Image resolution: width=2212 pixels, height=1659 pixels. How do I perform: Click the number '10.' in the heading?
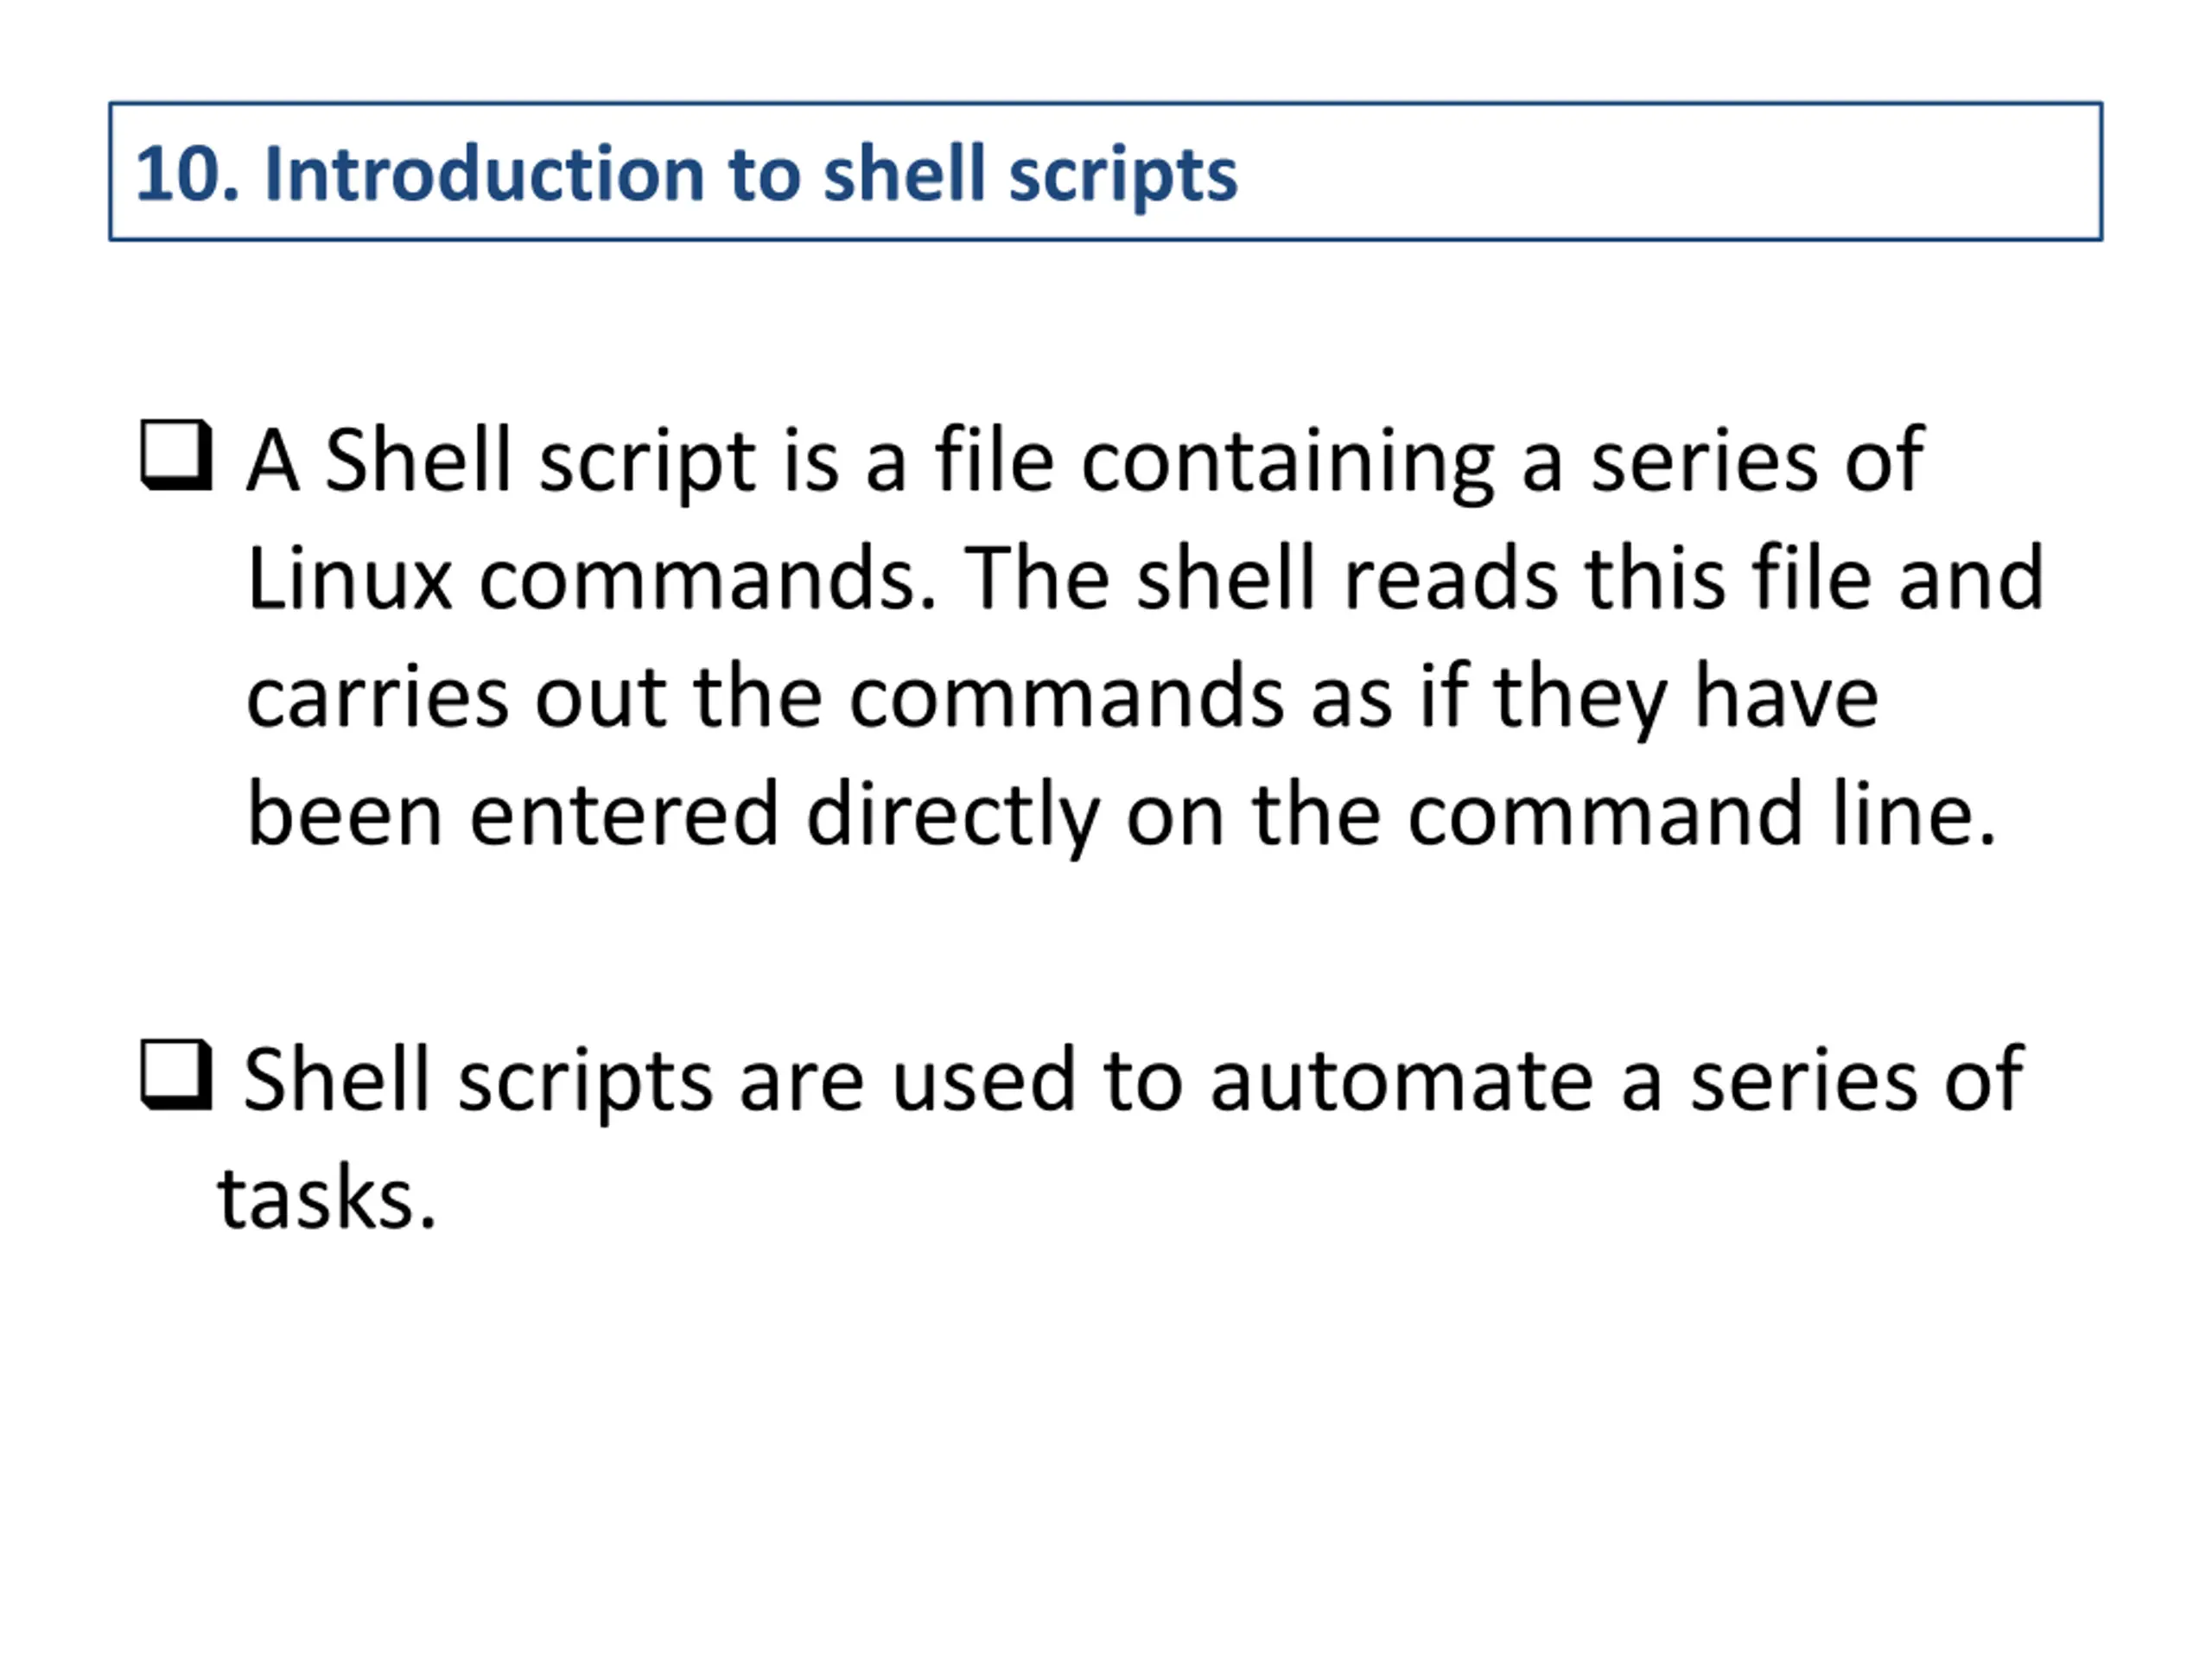pyautogui.click(x=188, y=174)
